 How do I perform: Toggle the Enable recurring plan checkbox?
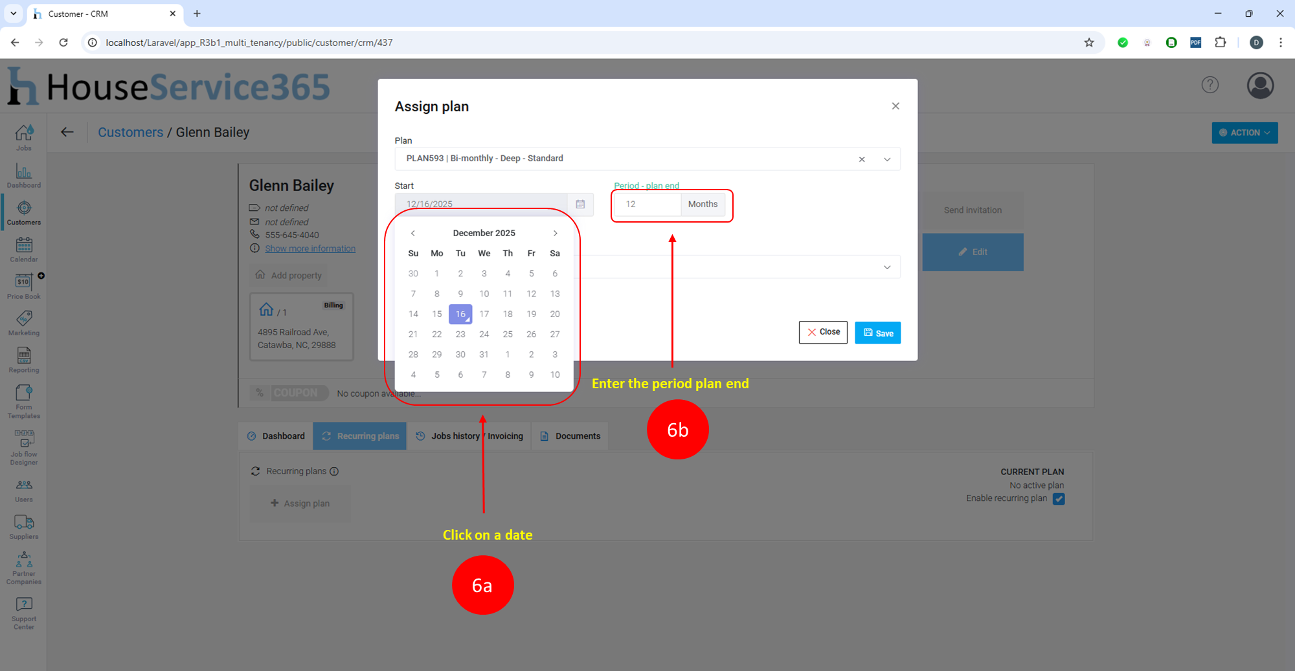click(x=1059, y=499)
